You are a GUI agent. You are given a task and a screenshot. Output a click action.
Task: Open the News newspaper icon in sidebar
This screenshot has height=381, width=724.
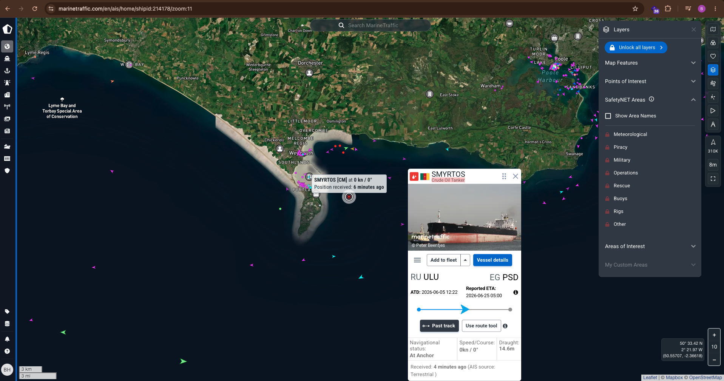7,131
